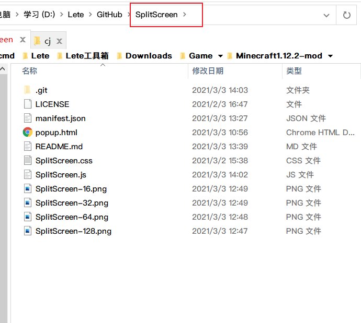Click the LICENSE file icon

pyautogui.click(x=28, y=104)
